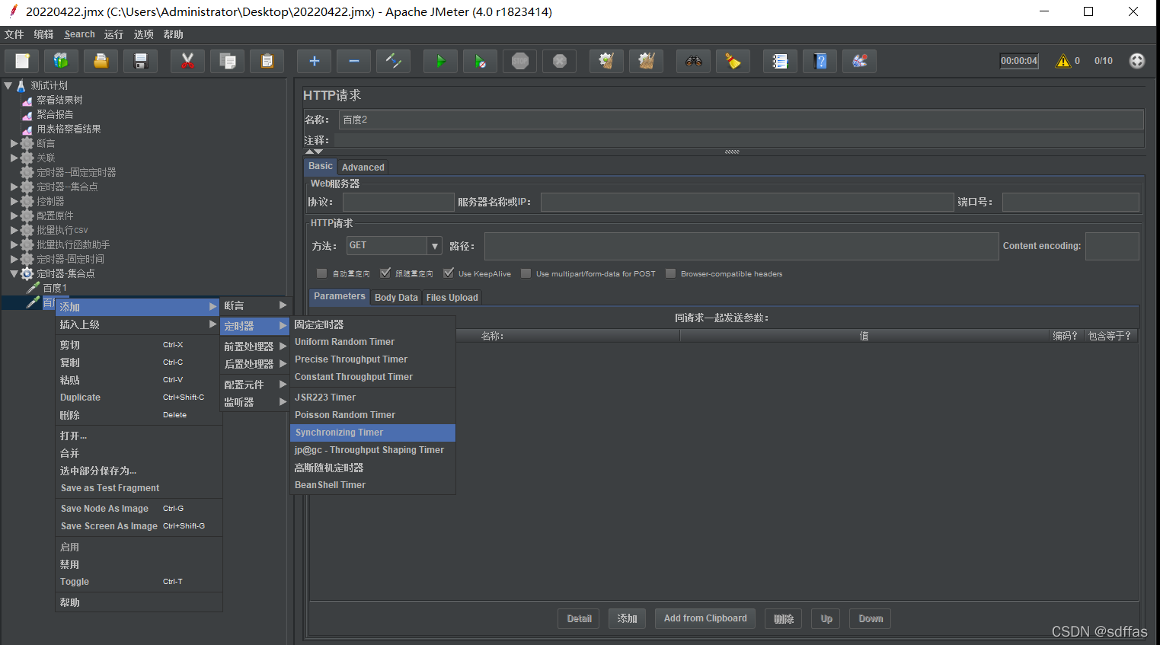Collapse the 测试计划 tree node

click(8, 86)
